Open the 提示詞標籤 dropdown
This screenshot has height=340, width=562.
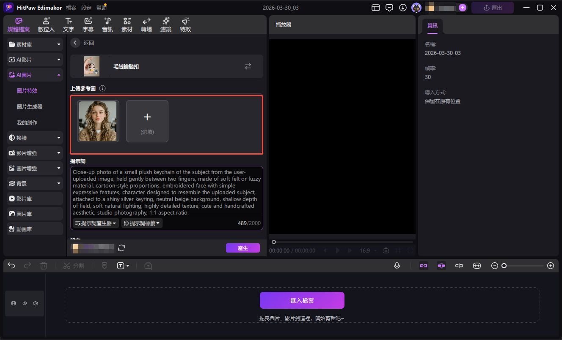point(142,223)
